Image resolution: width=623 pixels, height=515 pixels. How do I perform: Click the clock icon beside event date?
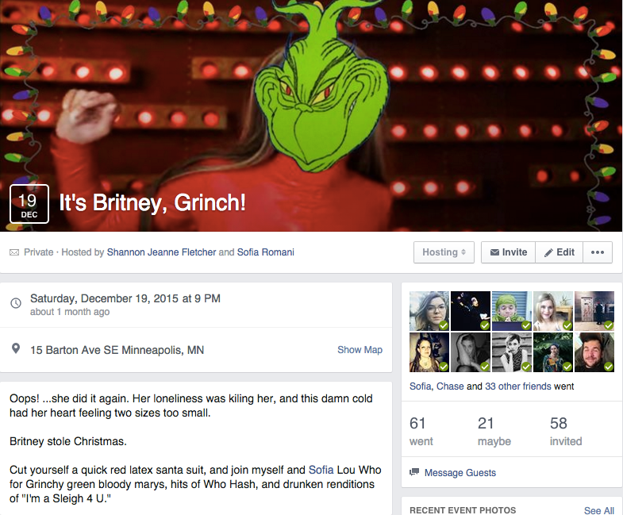point(16,303)
